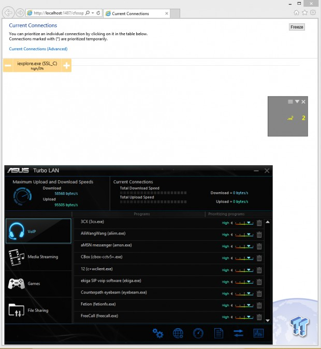Screen dimensions: 321x349
Task: Remove Fetion (fetionfx.exe) using its trash icon
Action: pyautogui.click(x=259, y=304)
